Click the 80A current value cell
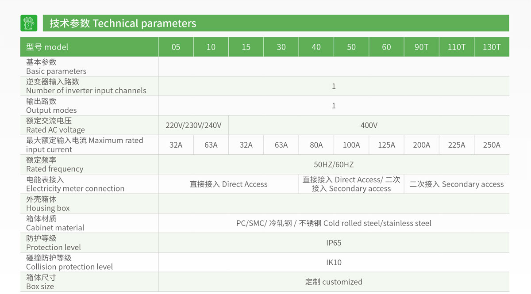This screenshot has width=531, height=294. 316,145
